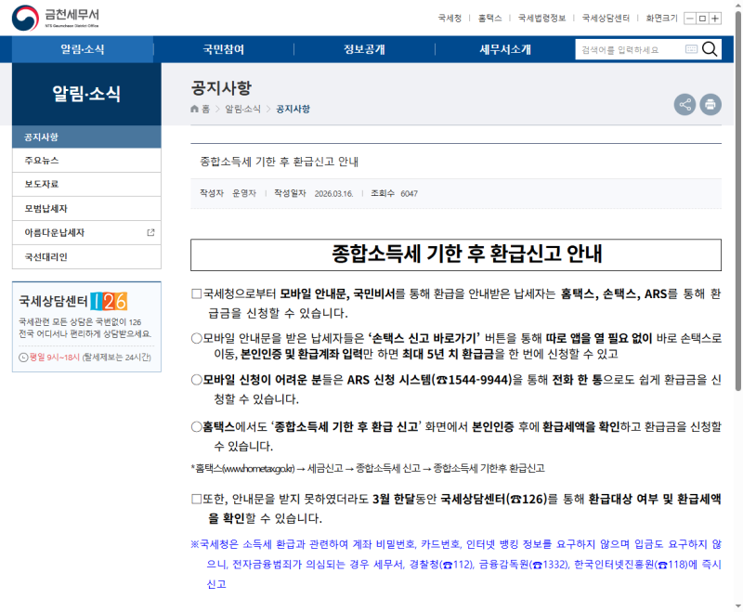Click the post title 종합소득세 기한 후 환급신고 안내
The width and height of the screenshot is (743, 612).
pyautogui.click(x=280, y=162)
